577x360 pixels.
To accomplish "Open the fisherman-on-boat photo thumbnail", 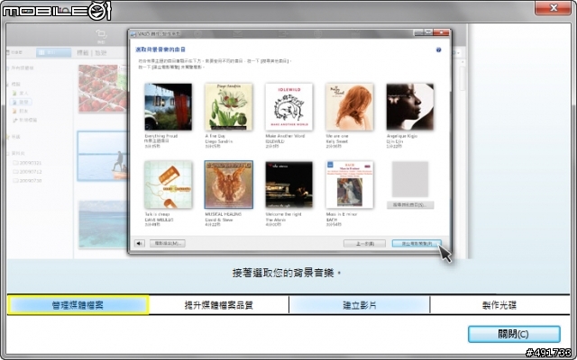I will (103, 156).
